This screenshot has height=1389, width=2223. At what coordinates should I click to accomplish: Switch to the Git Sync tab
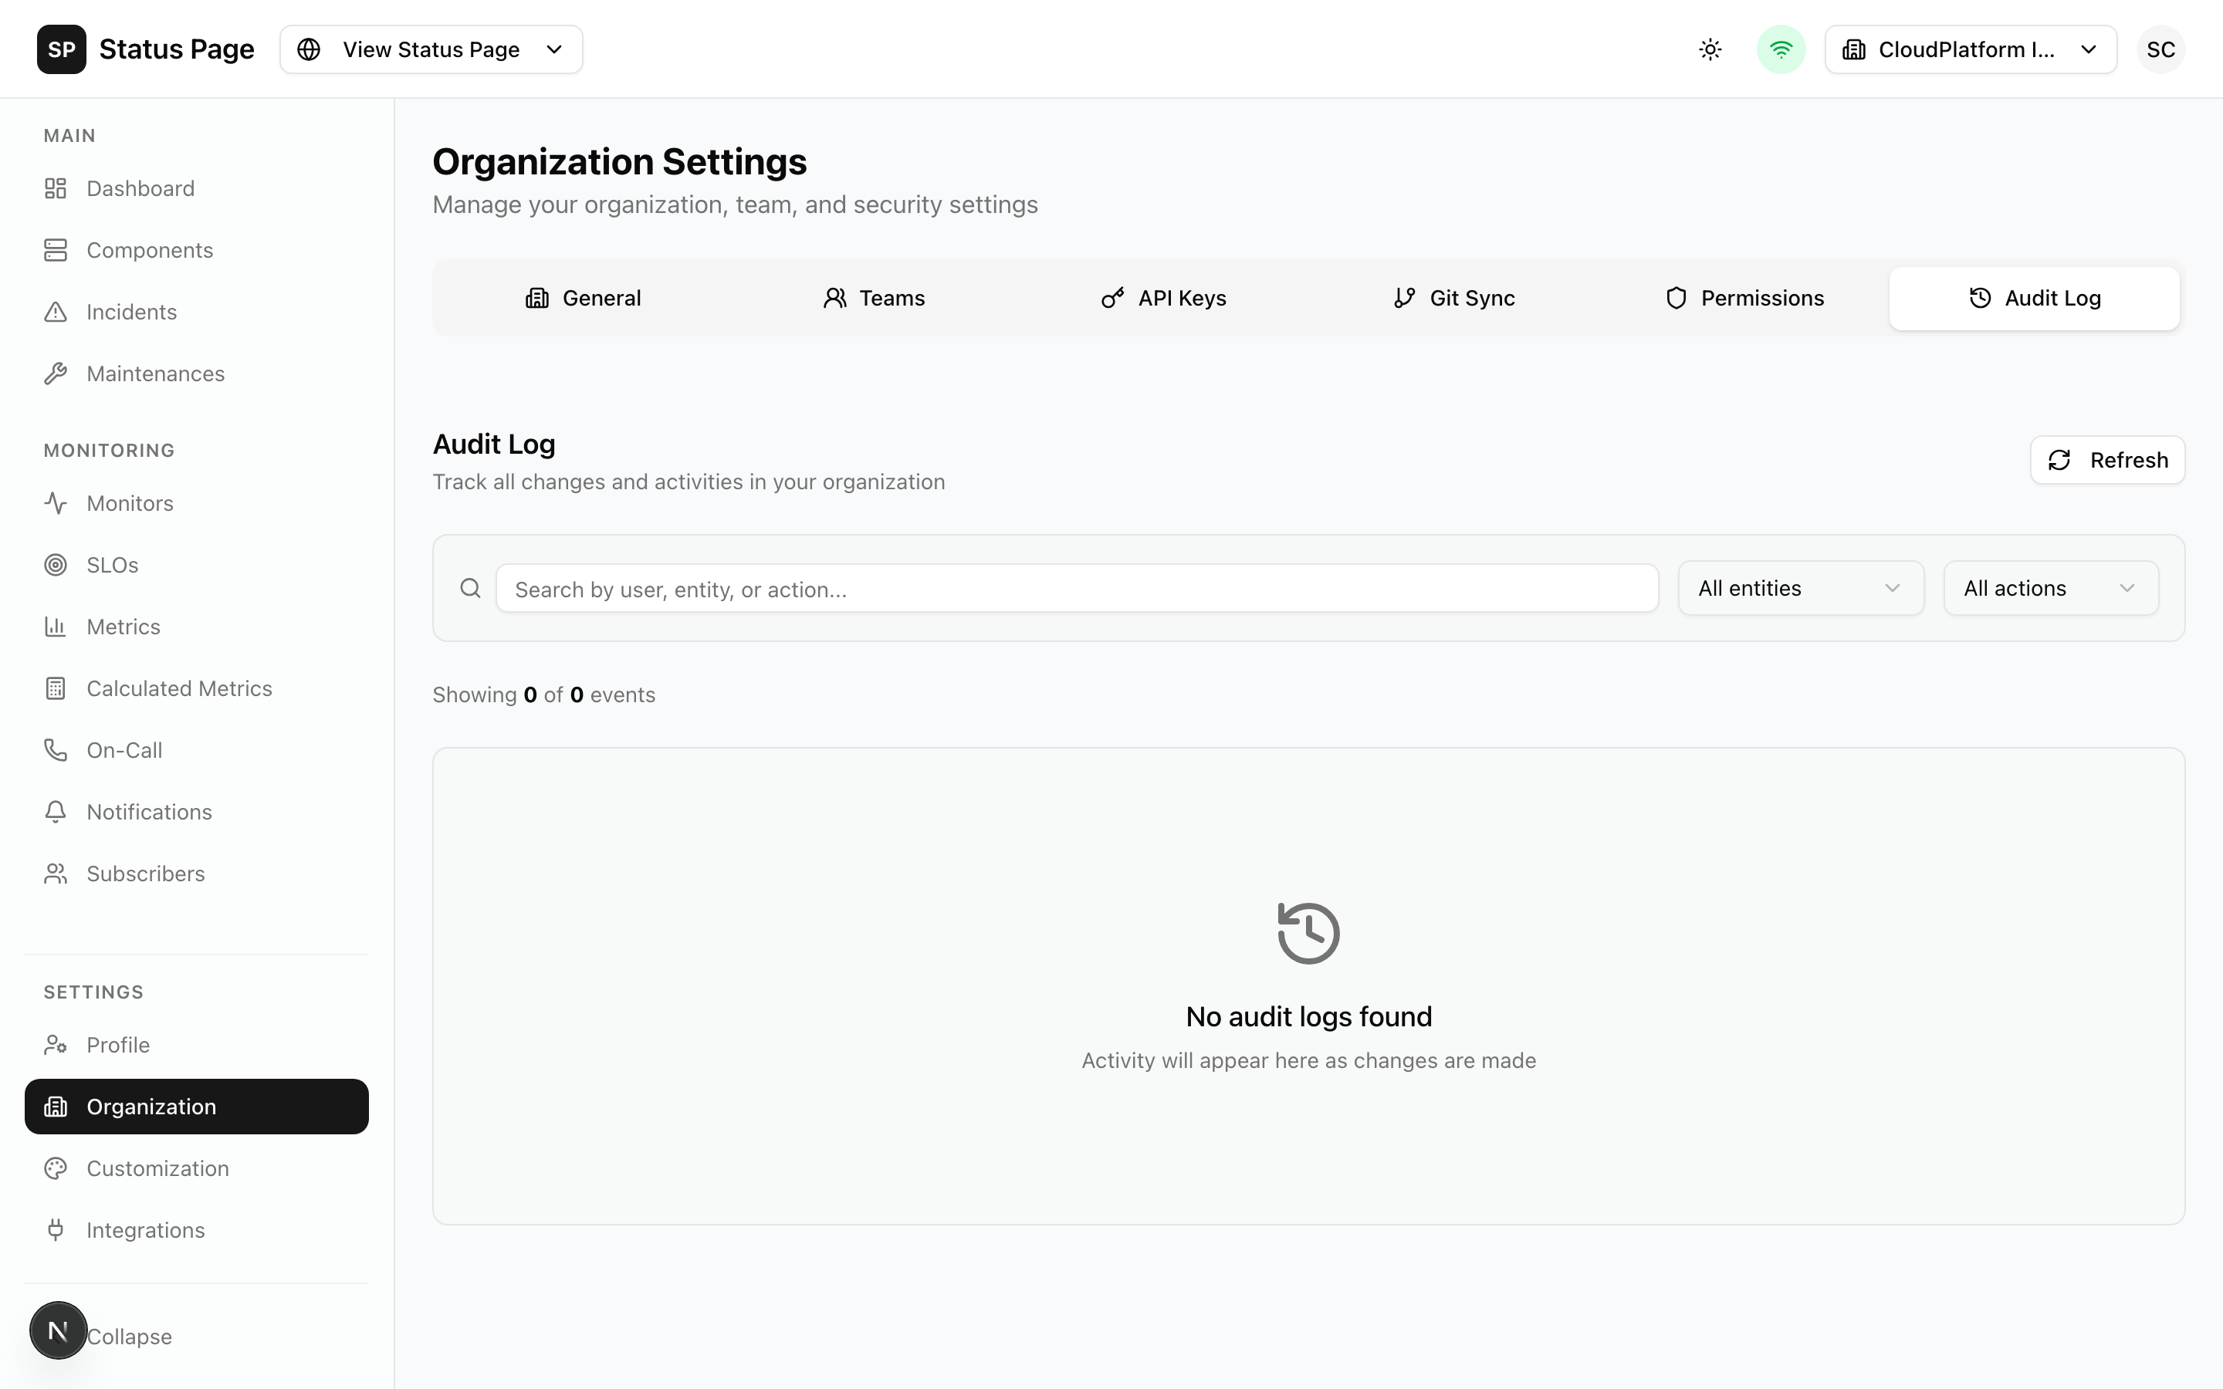pos(1454,298)
